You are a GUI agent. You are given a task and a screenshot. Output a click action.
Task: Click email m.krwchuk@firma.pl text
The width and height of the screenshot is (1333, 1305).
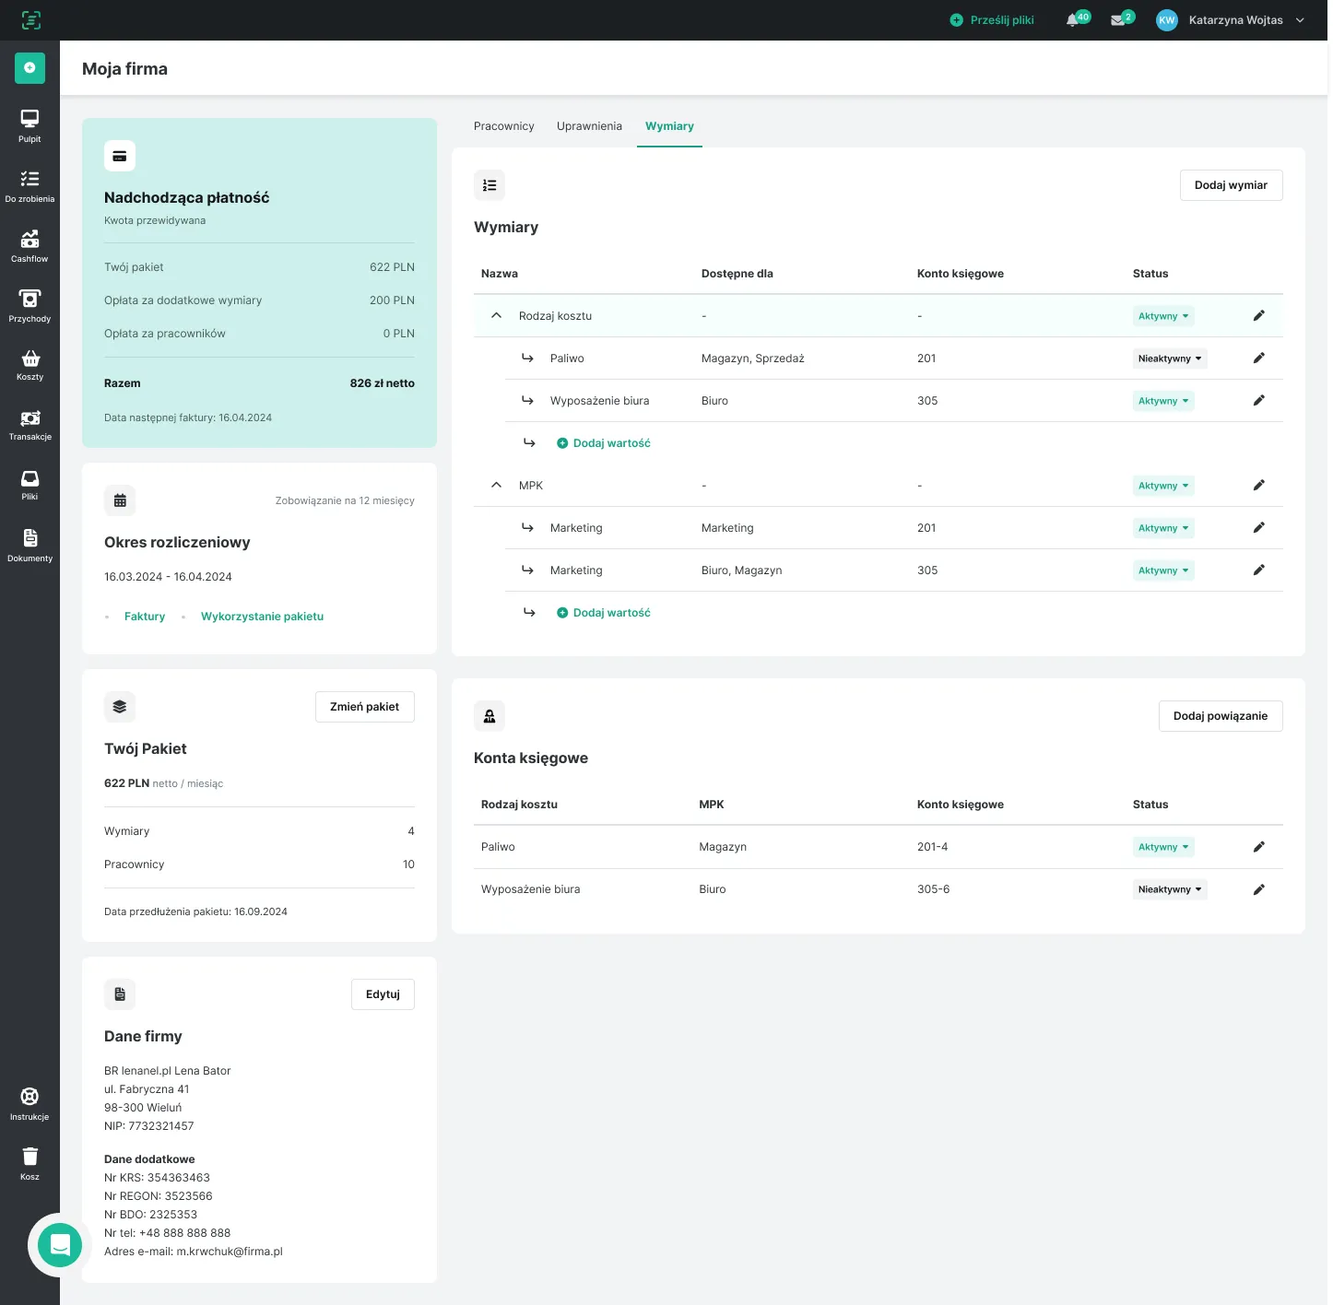[230, 1252]
